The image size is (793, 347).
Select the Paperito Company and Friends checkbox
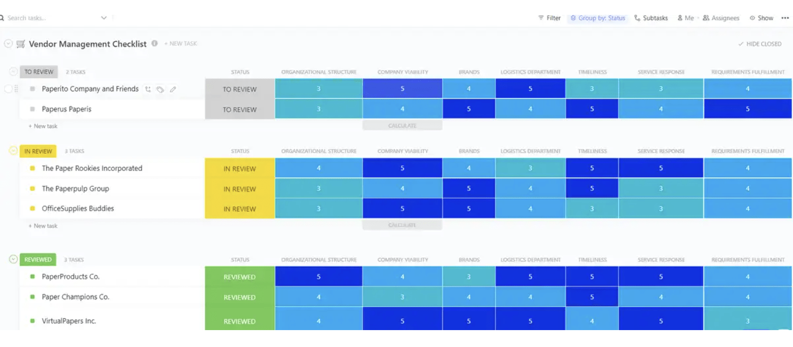(8, 89)
